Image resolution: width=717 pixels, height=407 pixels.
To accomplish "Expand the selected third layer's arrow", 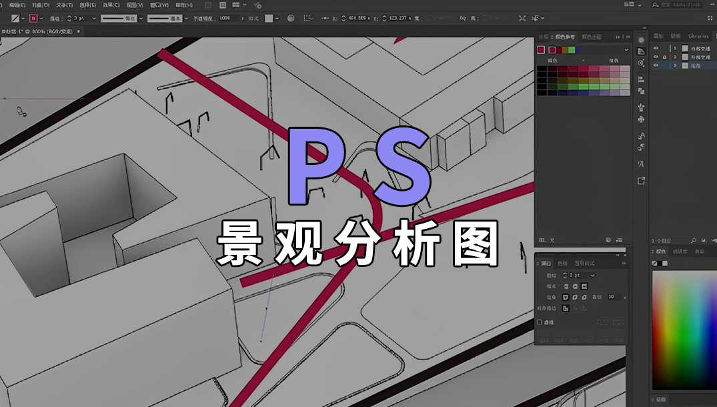I will click(x=675, y=65).
